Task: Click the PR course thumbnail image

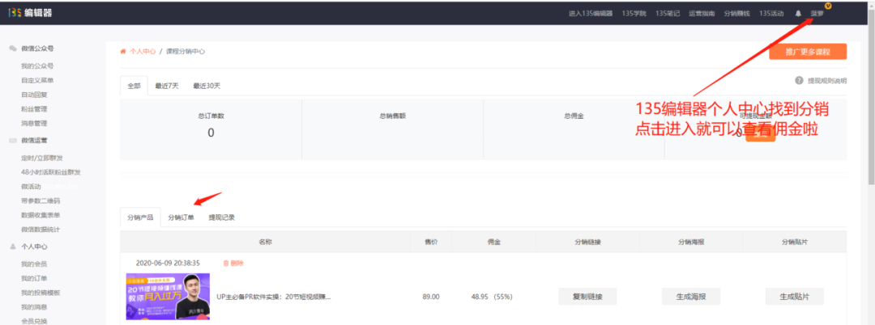Action: [x=167, y=297]
